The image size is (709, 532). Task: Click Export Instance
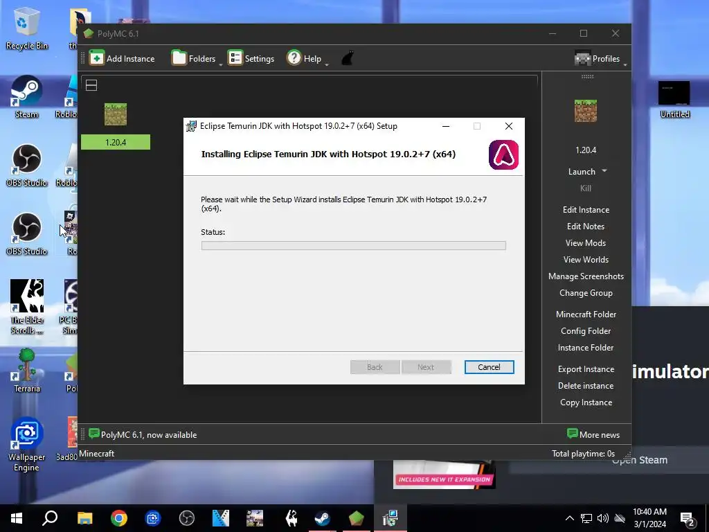pyautogui.click(x=586, y=369)
